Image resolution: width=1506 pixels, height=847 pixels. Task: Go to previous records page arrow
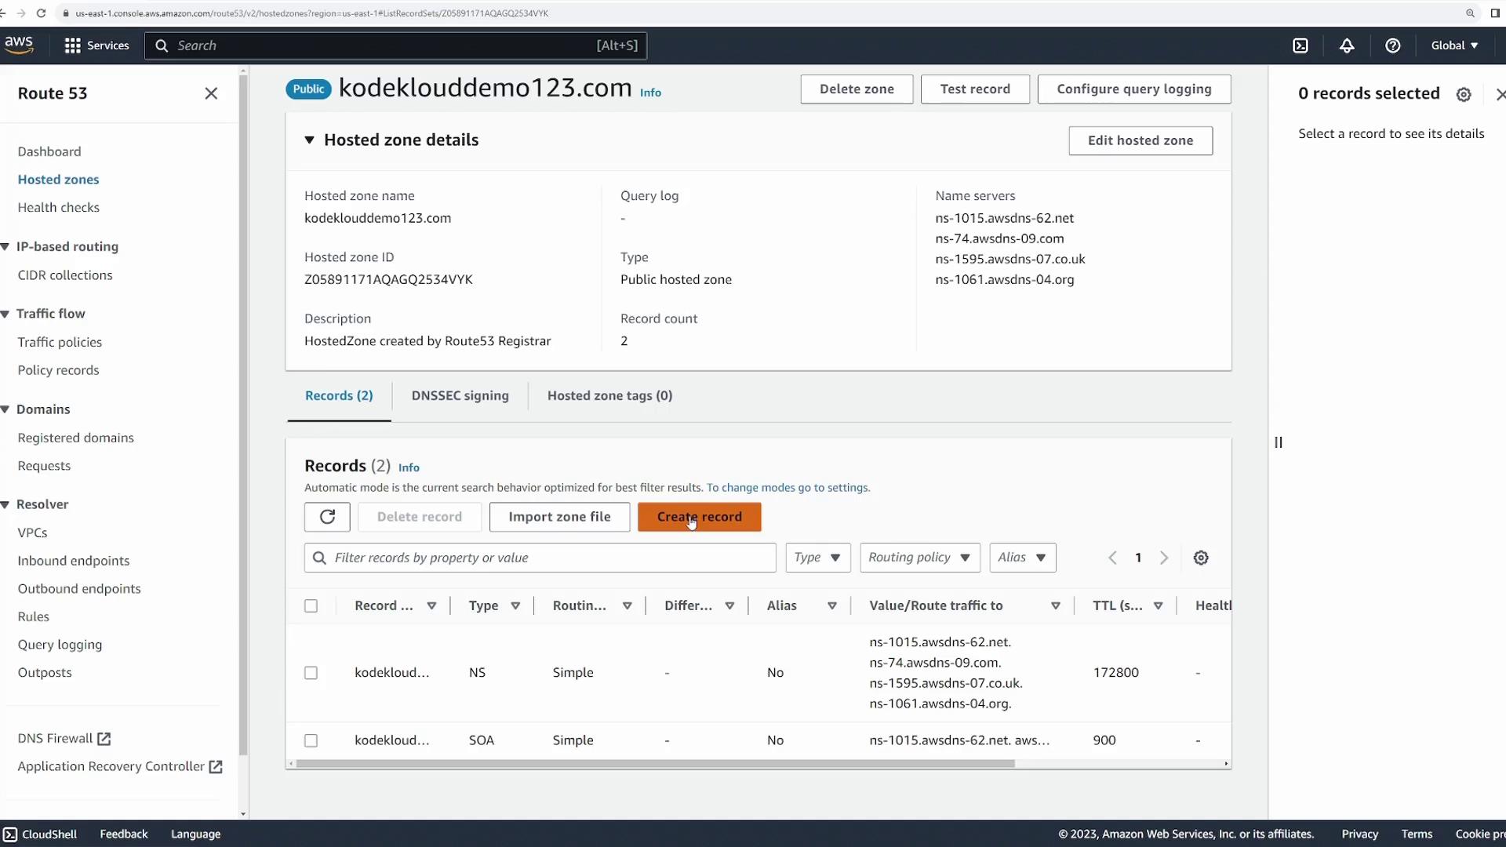point(1112,558)
